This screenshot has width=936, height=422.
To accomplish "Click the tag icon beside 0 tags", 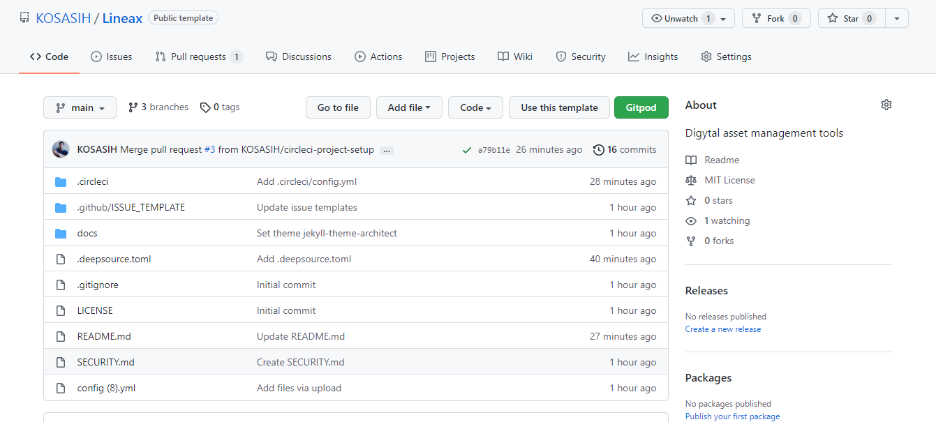I will 205,107.
